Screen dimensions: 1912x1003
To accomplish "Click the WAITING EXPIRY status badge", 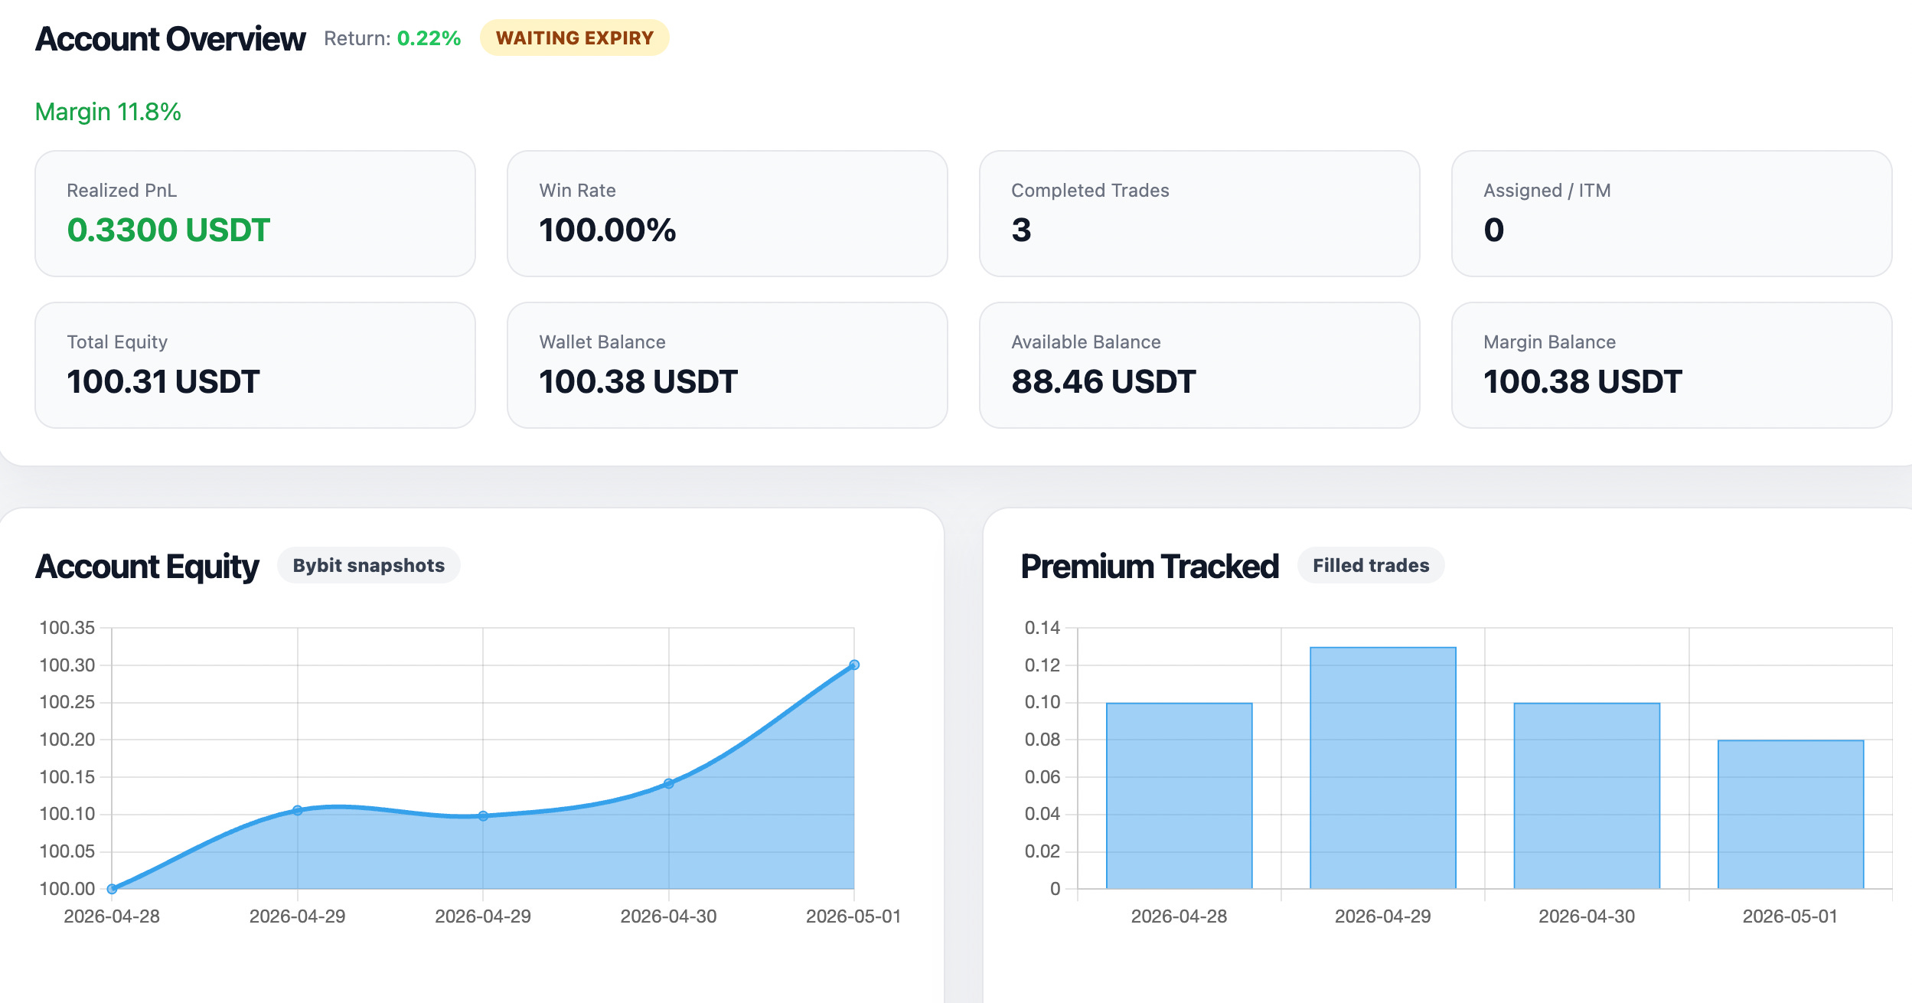I will 574,38.
